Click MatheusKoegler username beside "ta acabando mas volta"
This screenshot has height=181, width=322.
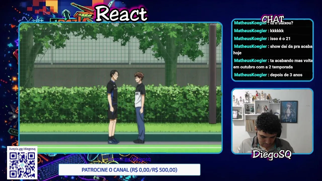click(250, 60)
